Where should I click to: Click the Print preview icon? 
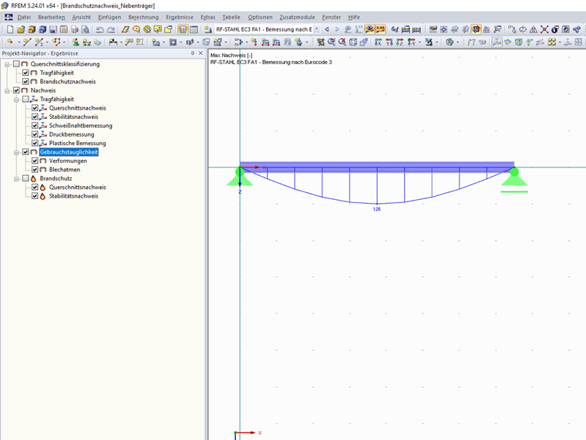point(86,29)
